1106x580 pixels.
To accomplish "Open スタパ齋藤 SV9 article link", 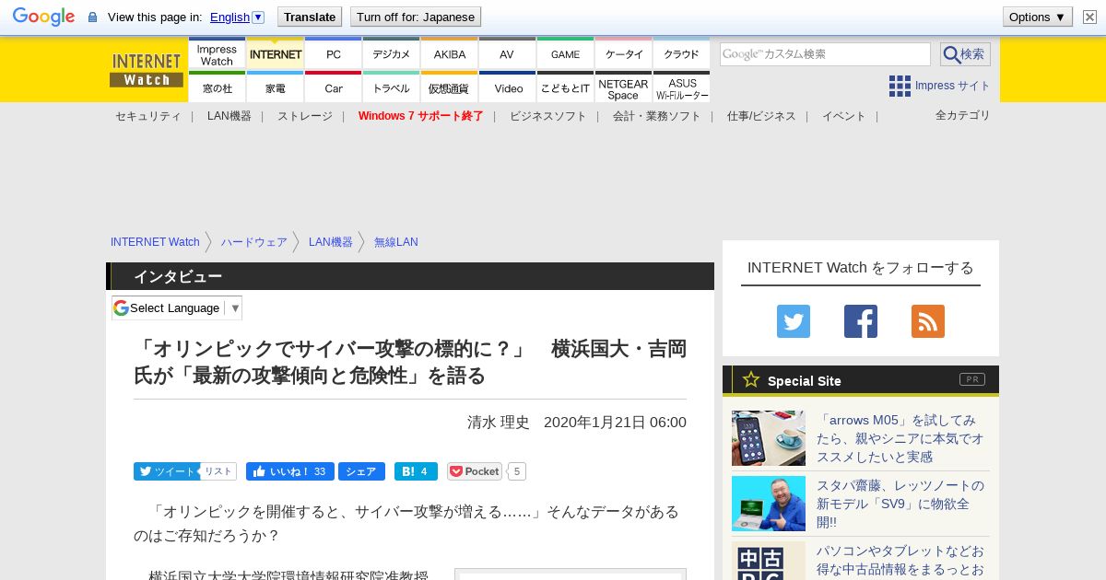I will [x=900, y=504].
